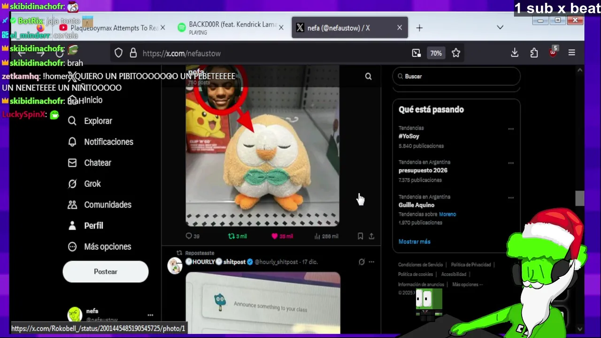601x338 pixels.
Task: Bookmark page with star icon
Action: tap(455, 53)
